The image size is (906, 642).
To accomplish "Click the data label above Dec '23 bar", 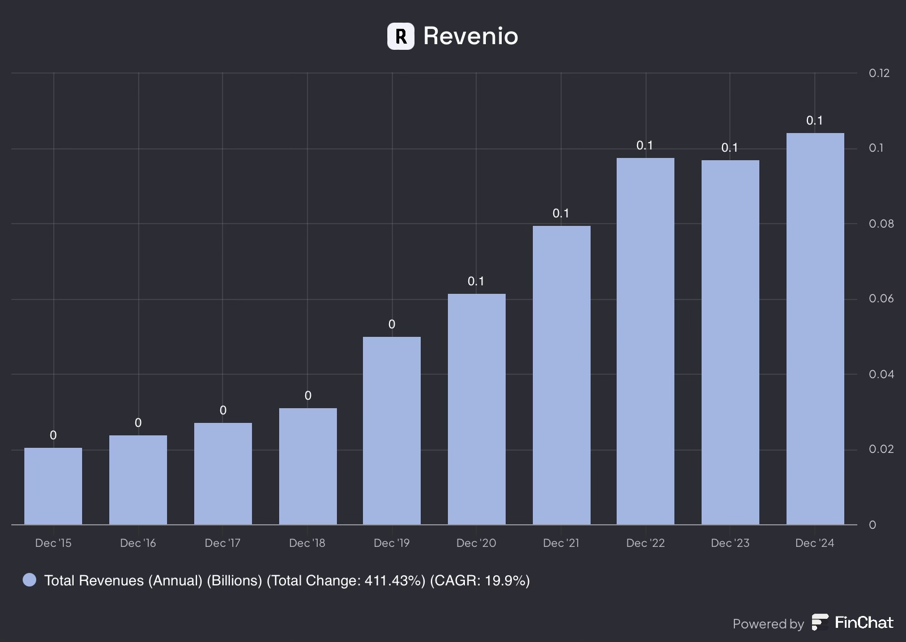I will [x=729, y=148].
